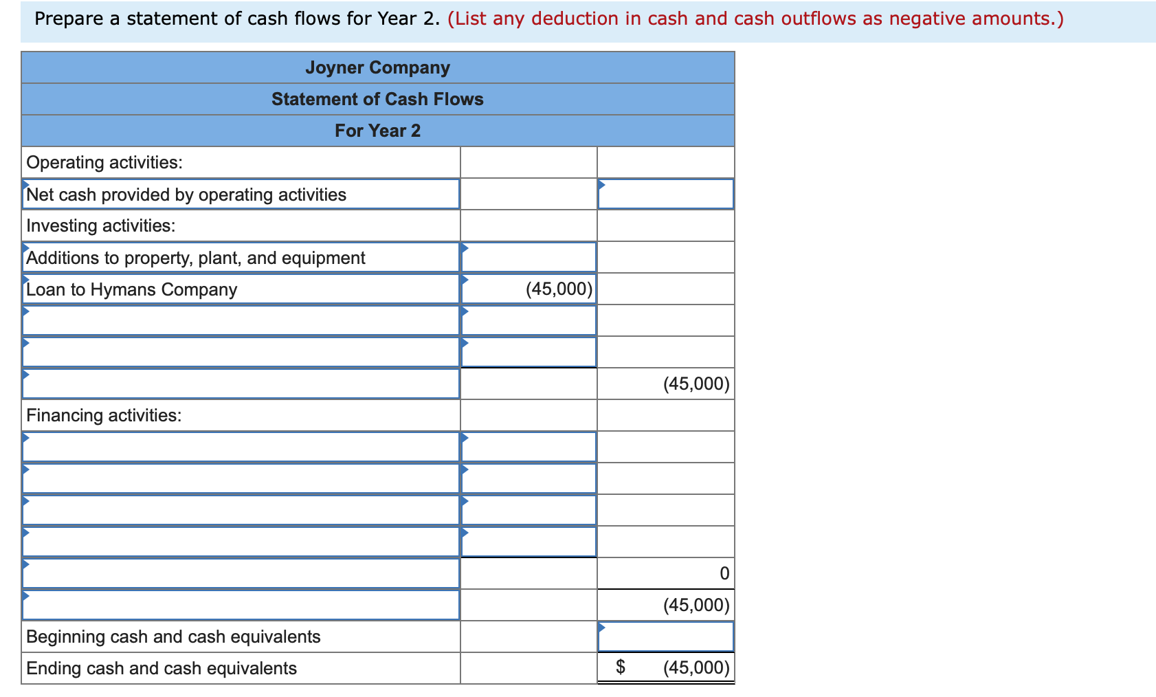Click the financing activities total showing 0
Image resolution: width=1156 pixels, height=697 pixels.
[x=665, y=573]
